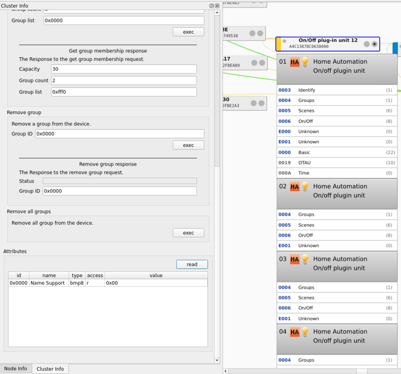
Task: Click the left circle on node 2FBE2A3
Action: [254, 103]
